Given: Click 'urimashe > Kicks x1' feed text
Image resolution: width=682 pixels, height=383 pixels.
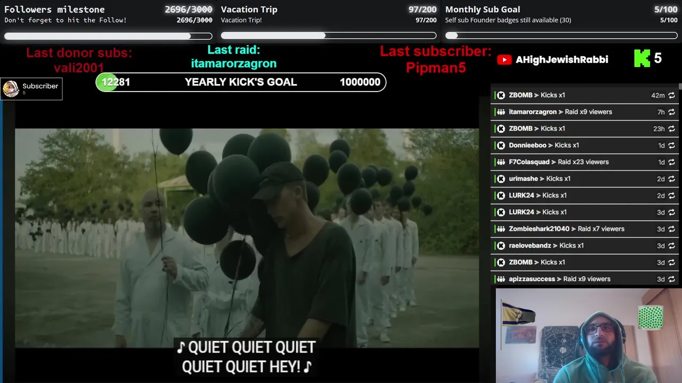Looking at the screenshot, I should [x=540, y=179].
